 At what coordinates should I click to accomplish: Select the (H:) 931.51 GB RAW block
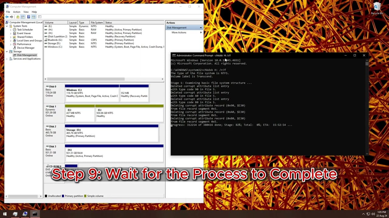[114, 153]
